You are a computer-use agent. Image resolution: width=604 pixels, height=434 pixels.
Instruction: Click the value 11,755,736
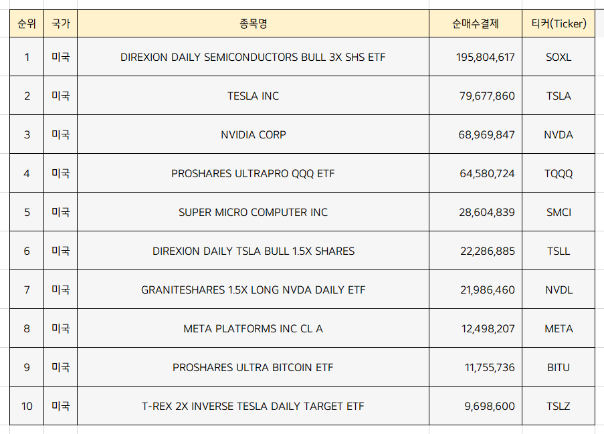(x=490, y=367)
